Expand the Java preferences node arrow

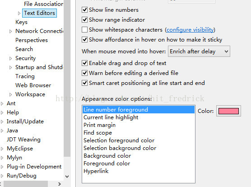tap(2, 131)
